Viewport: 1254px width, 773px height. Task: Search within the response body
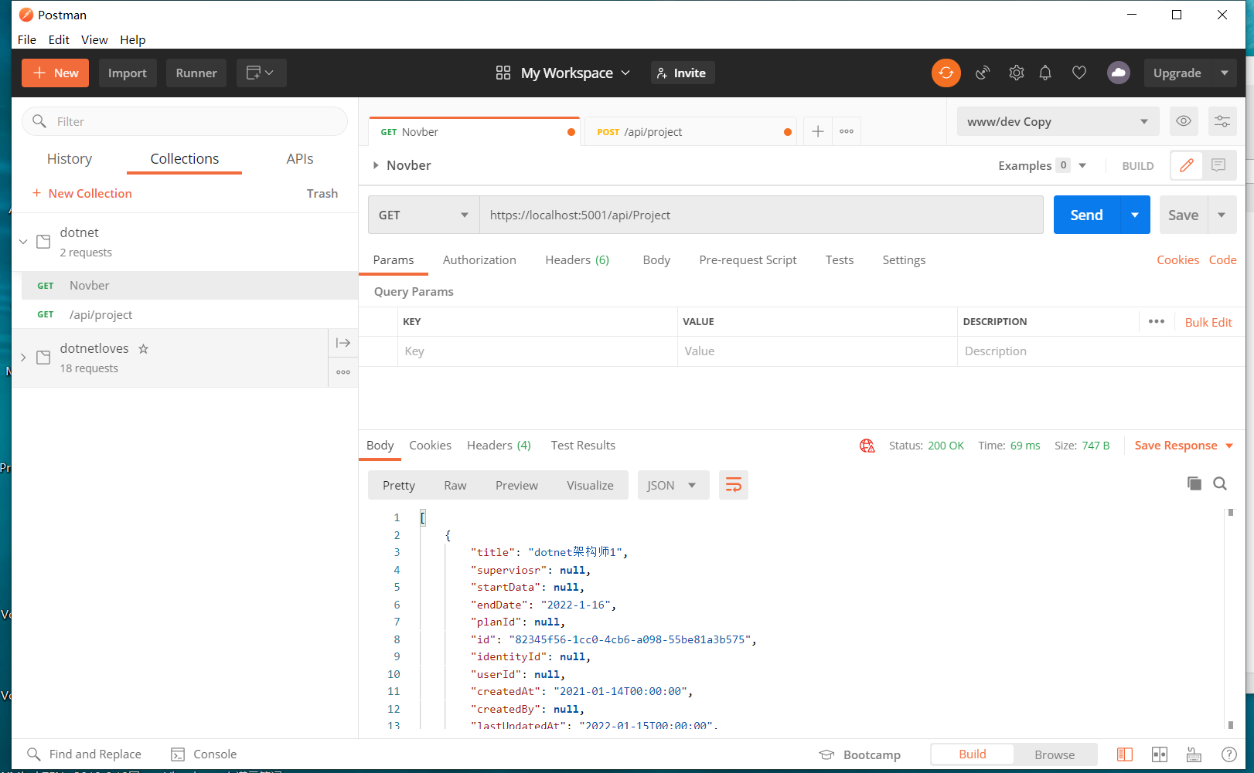[x=1220, y=483]
